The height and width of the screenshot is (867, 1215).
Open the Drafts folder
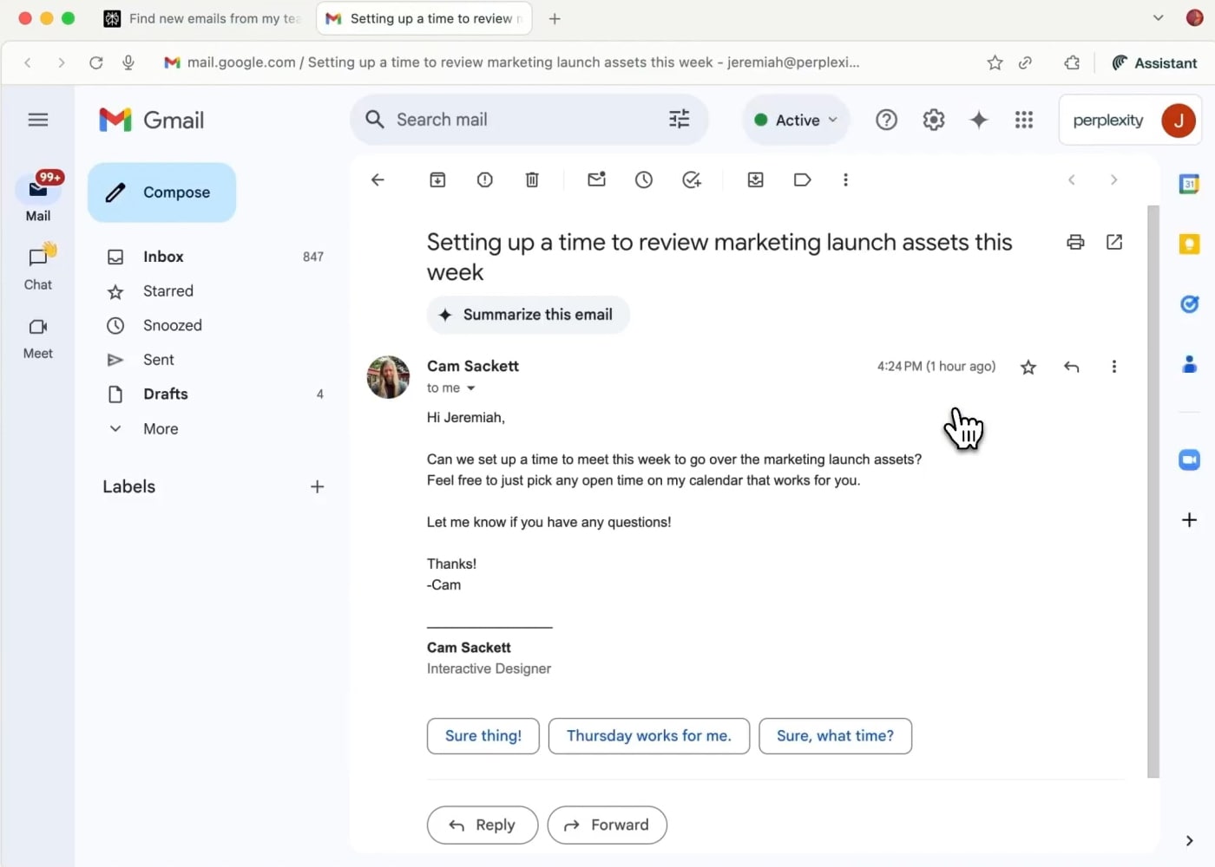[166, 394]
